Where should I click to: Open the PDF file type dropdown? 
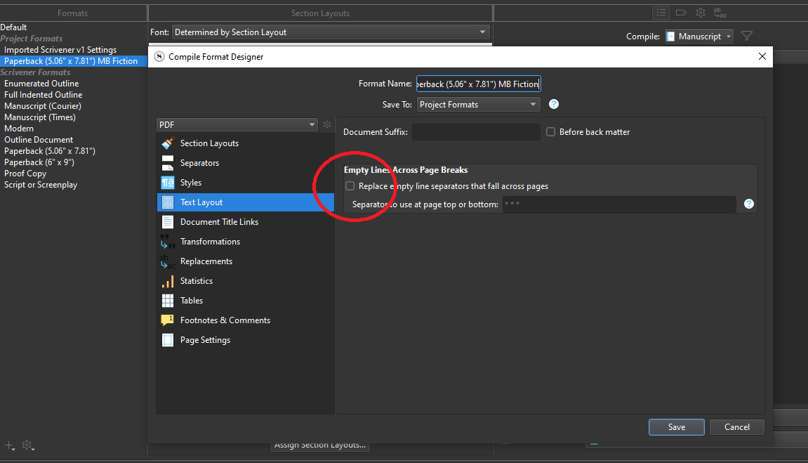(x=237, y=125)
